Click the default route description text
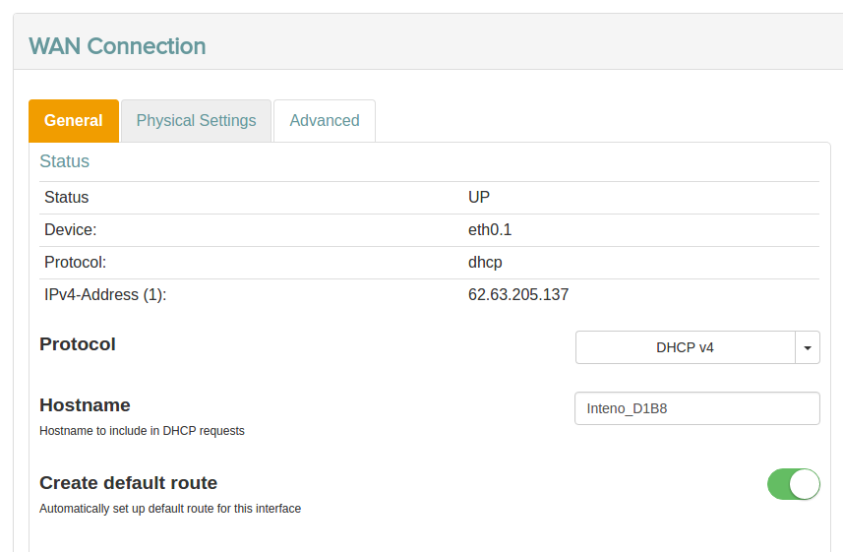The height and width of the screenshot is (552, 843). point(170,509)
